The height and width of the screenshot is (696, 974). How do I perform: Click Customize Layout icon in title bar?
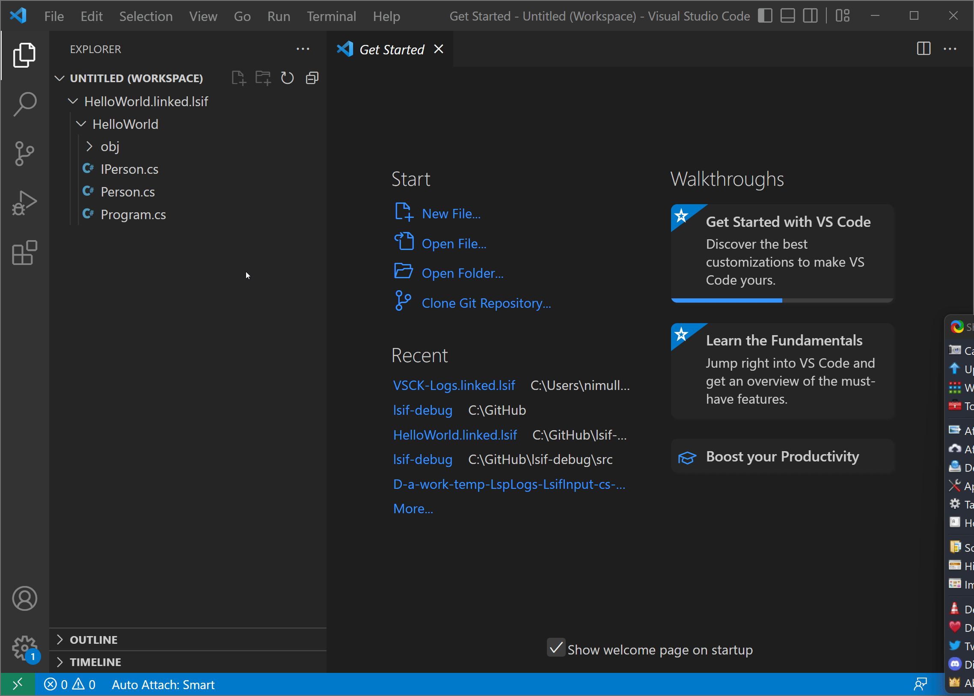pyautogui.click(x=843, y=16)
